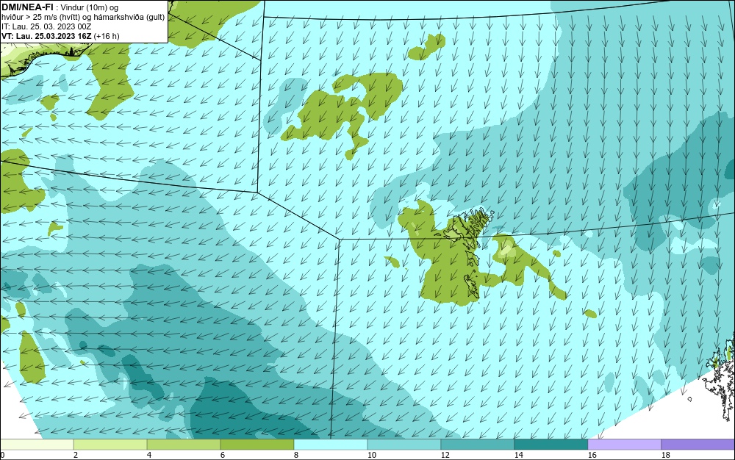Click the 14–16 m/s dark teal legend swatch

tap(551, 444)
